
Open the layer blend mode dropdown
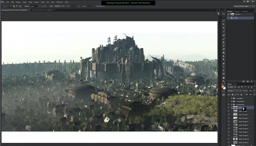coord(234,91)
